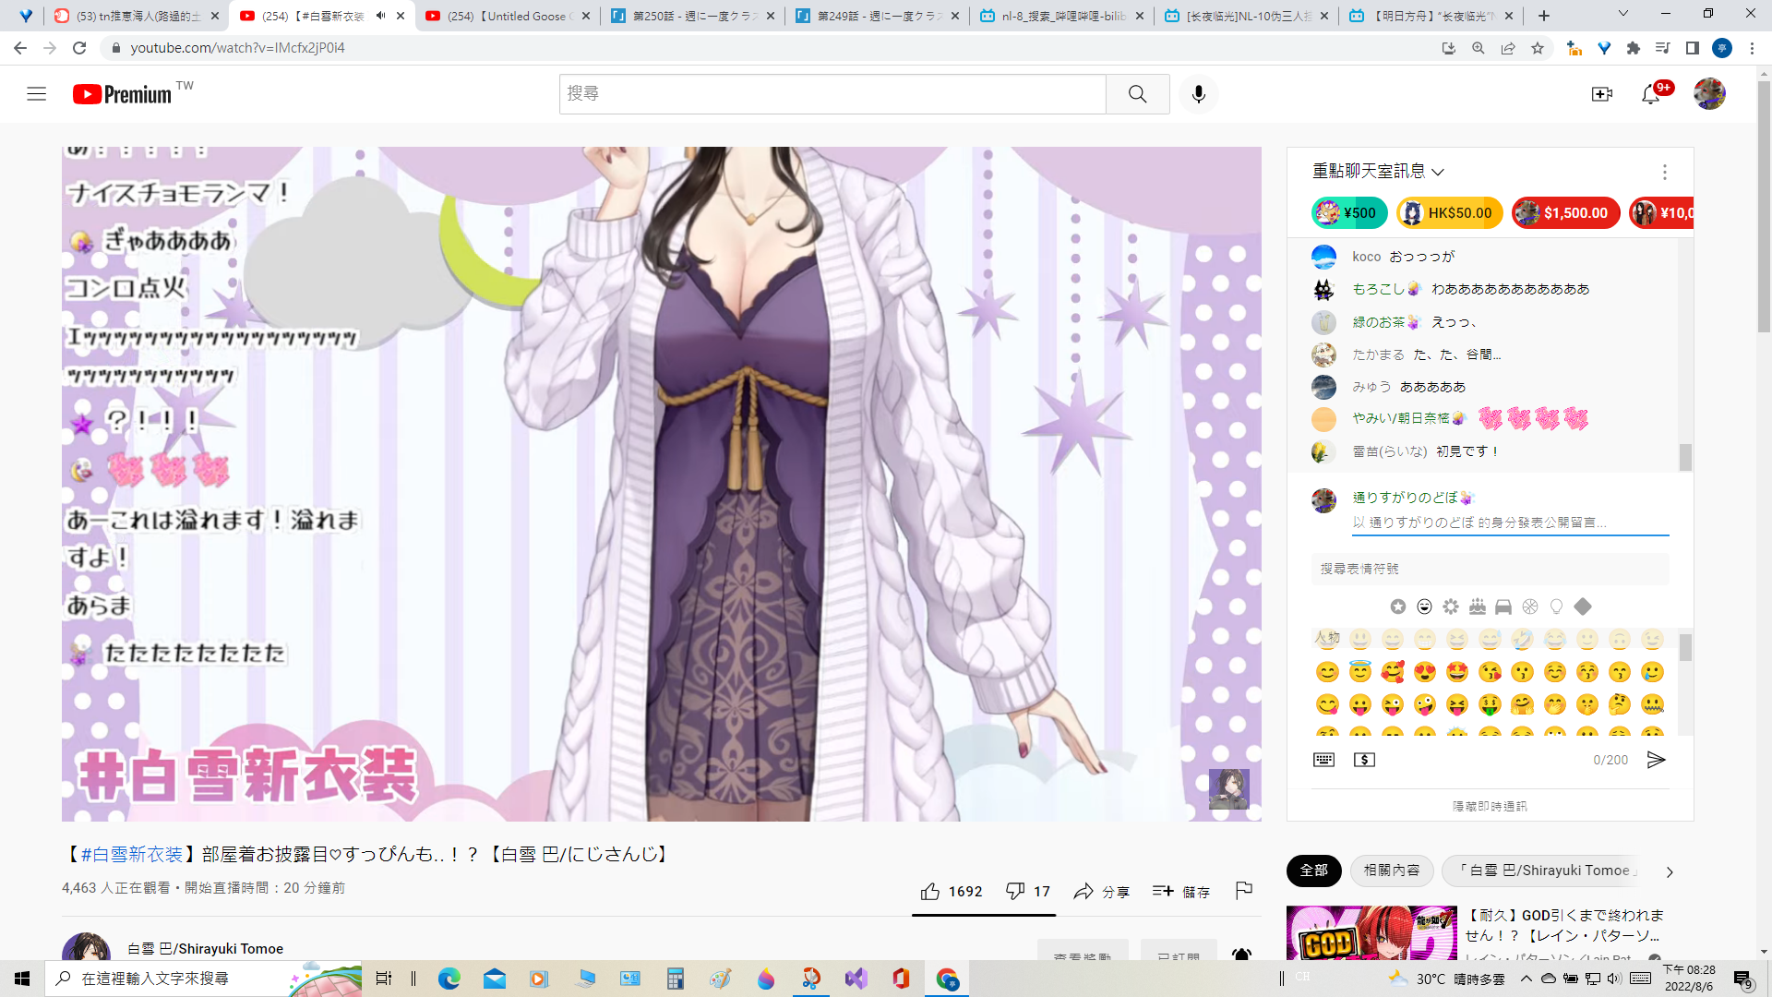Open the $1,500.00 Super Chat ticker
The image size is (1772, 997).
click(x=1565, y=213)
